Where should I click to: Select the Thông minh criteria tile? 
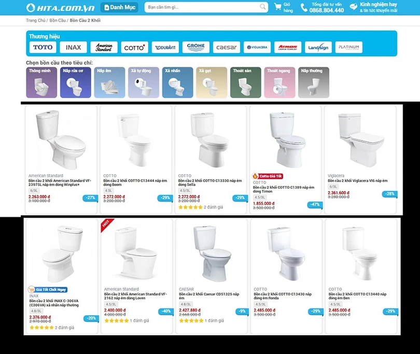coord(41,82)
